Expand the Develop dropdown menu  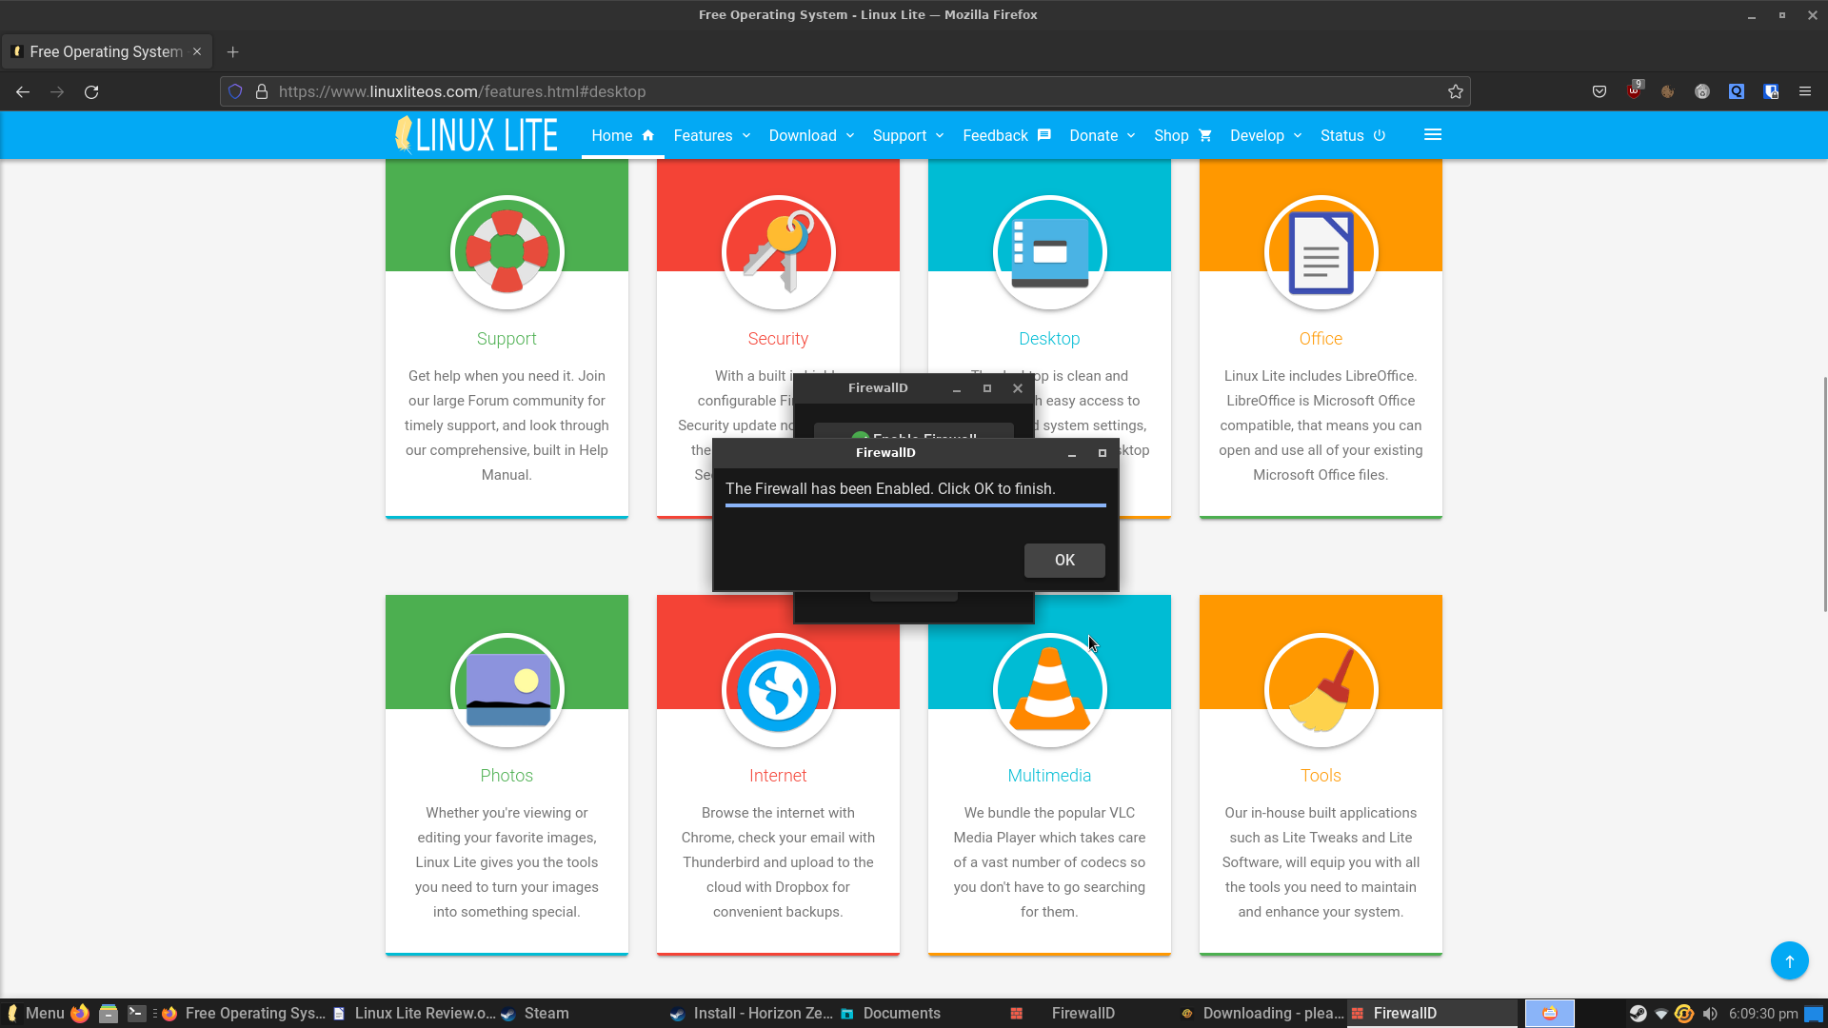(x=1265, y=136)
